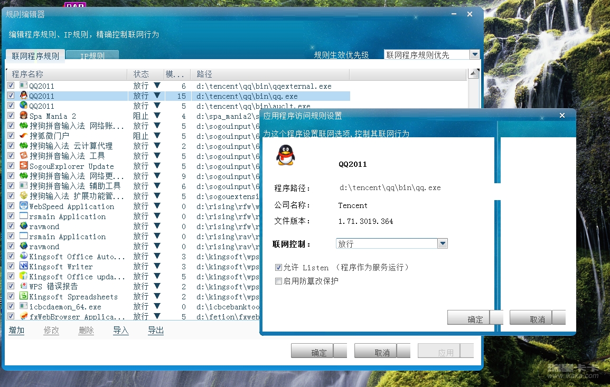Click 确定 in the 应用程序访问规则设置 dialog
The width and height of the screenshot is (610, 387).
tap(475, 318)
